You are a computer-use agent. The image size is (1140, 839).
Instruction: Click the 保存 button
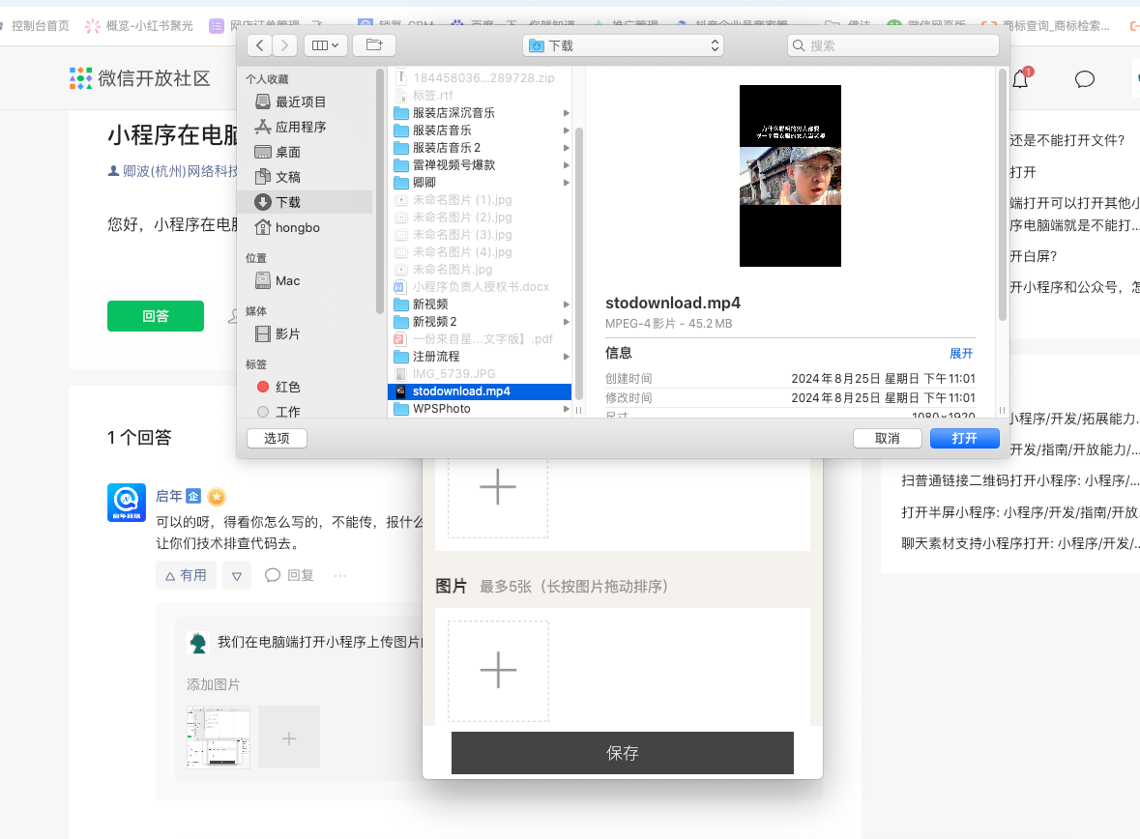pos(623,753)
